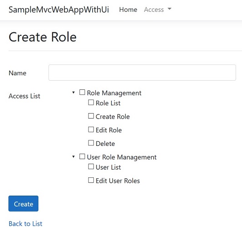Image resolution: width=242 pixels, height=228 pixels.
Task: Click the Edit User Roles label
Action: [118, 181]
